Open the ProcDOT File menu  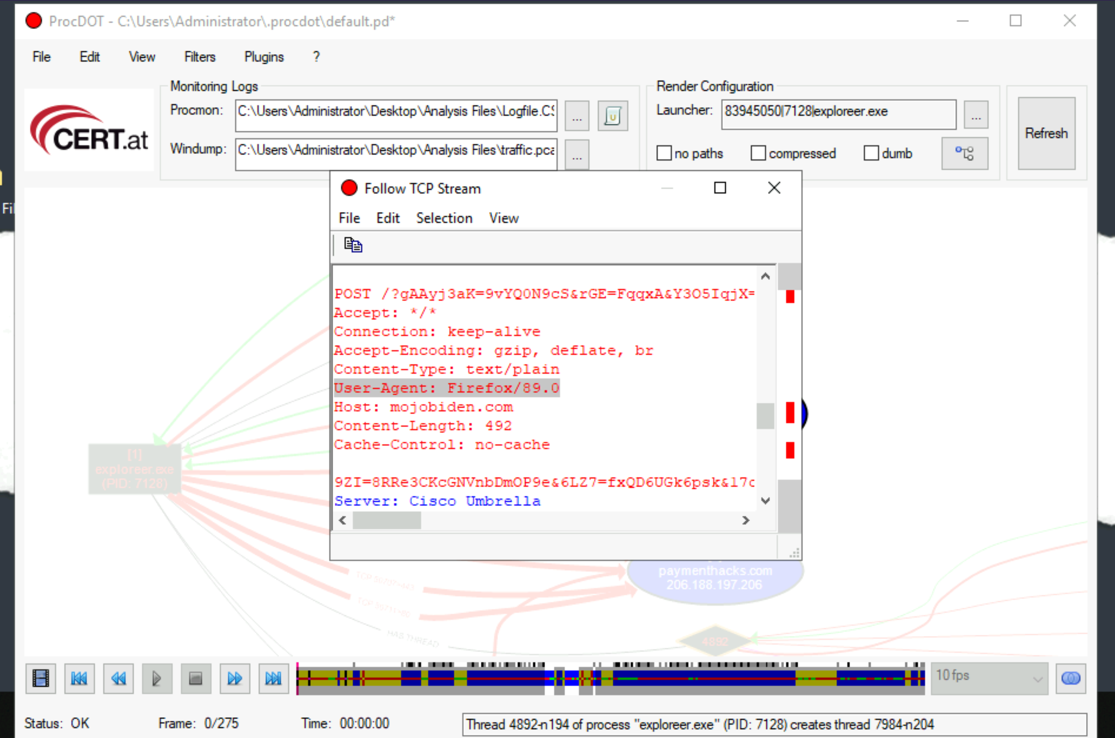point(41,57)
